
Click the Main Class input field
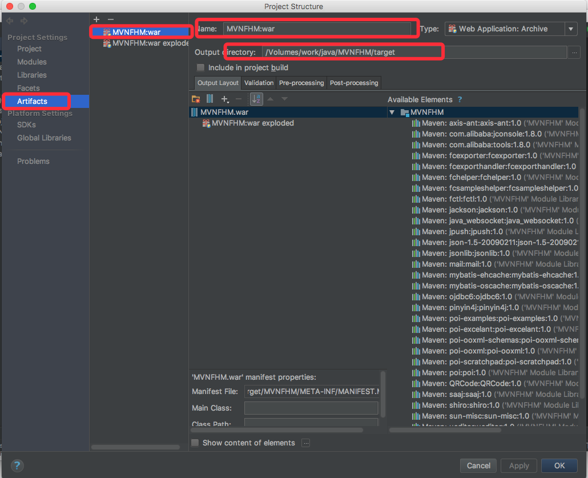pos(311,408)
